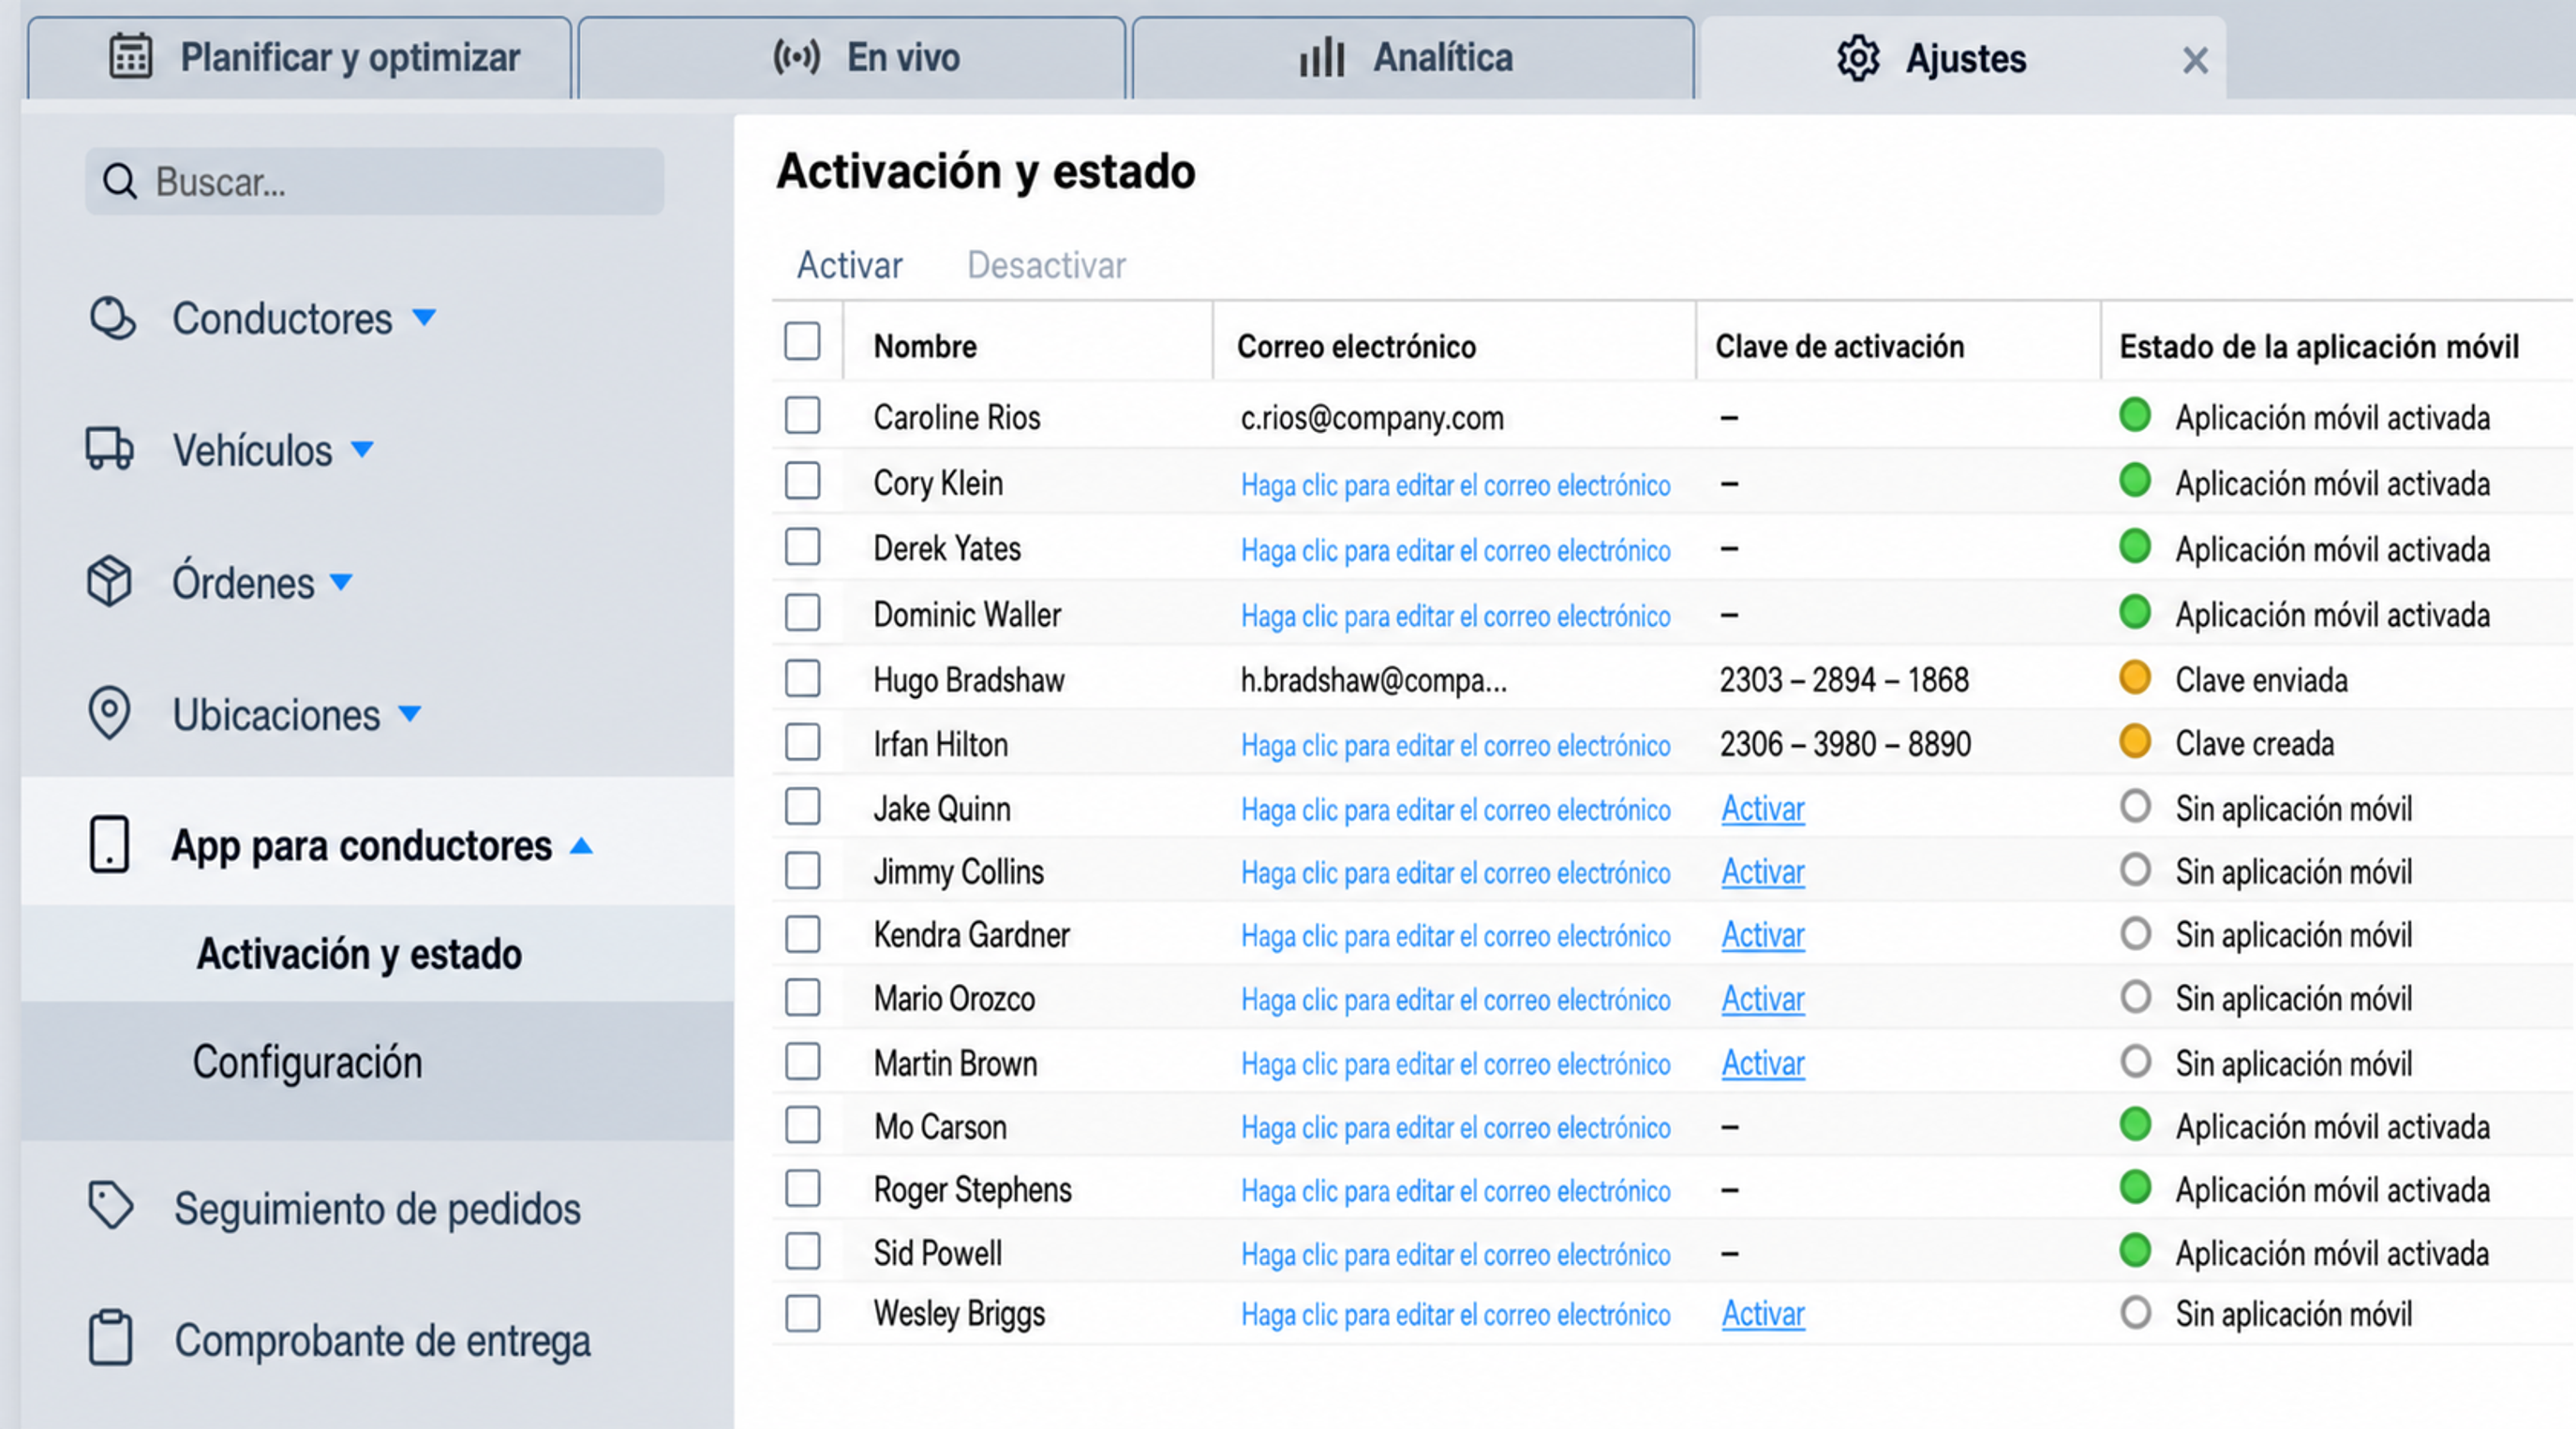This screenshot has height=1429, width=2576.
Task: Click the Conductores sidebar icon
Action: point(112,318)
